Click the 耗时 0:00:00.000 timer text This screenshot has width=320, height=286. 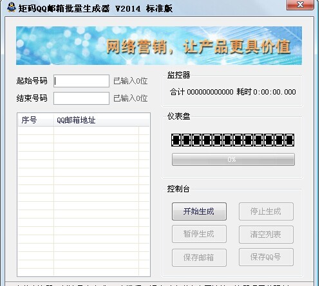(x=266, y=92)
